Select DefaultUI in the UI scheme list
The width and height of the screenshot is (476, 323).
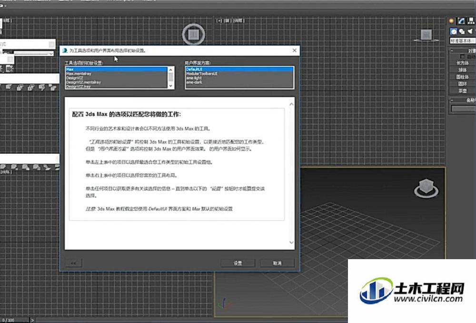point(239,69)
